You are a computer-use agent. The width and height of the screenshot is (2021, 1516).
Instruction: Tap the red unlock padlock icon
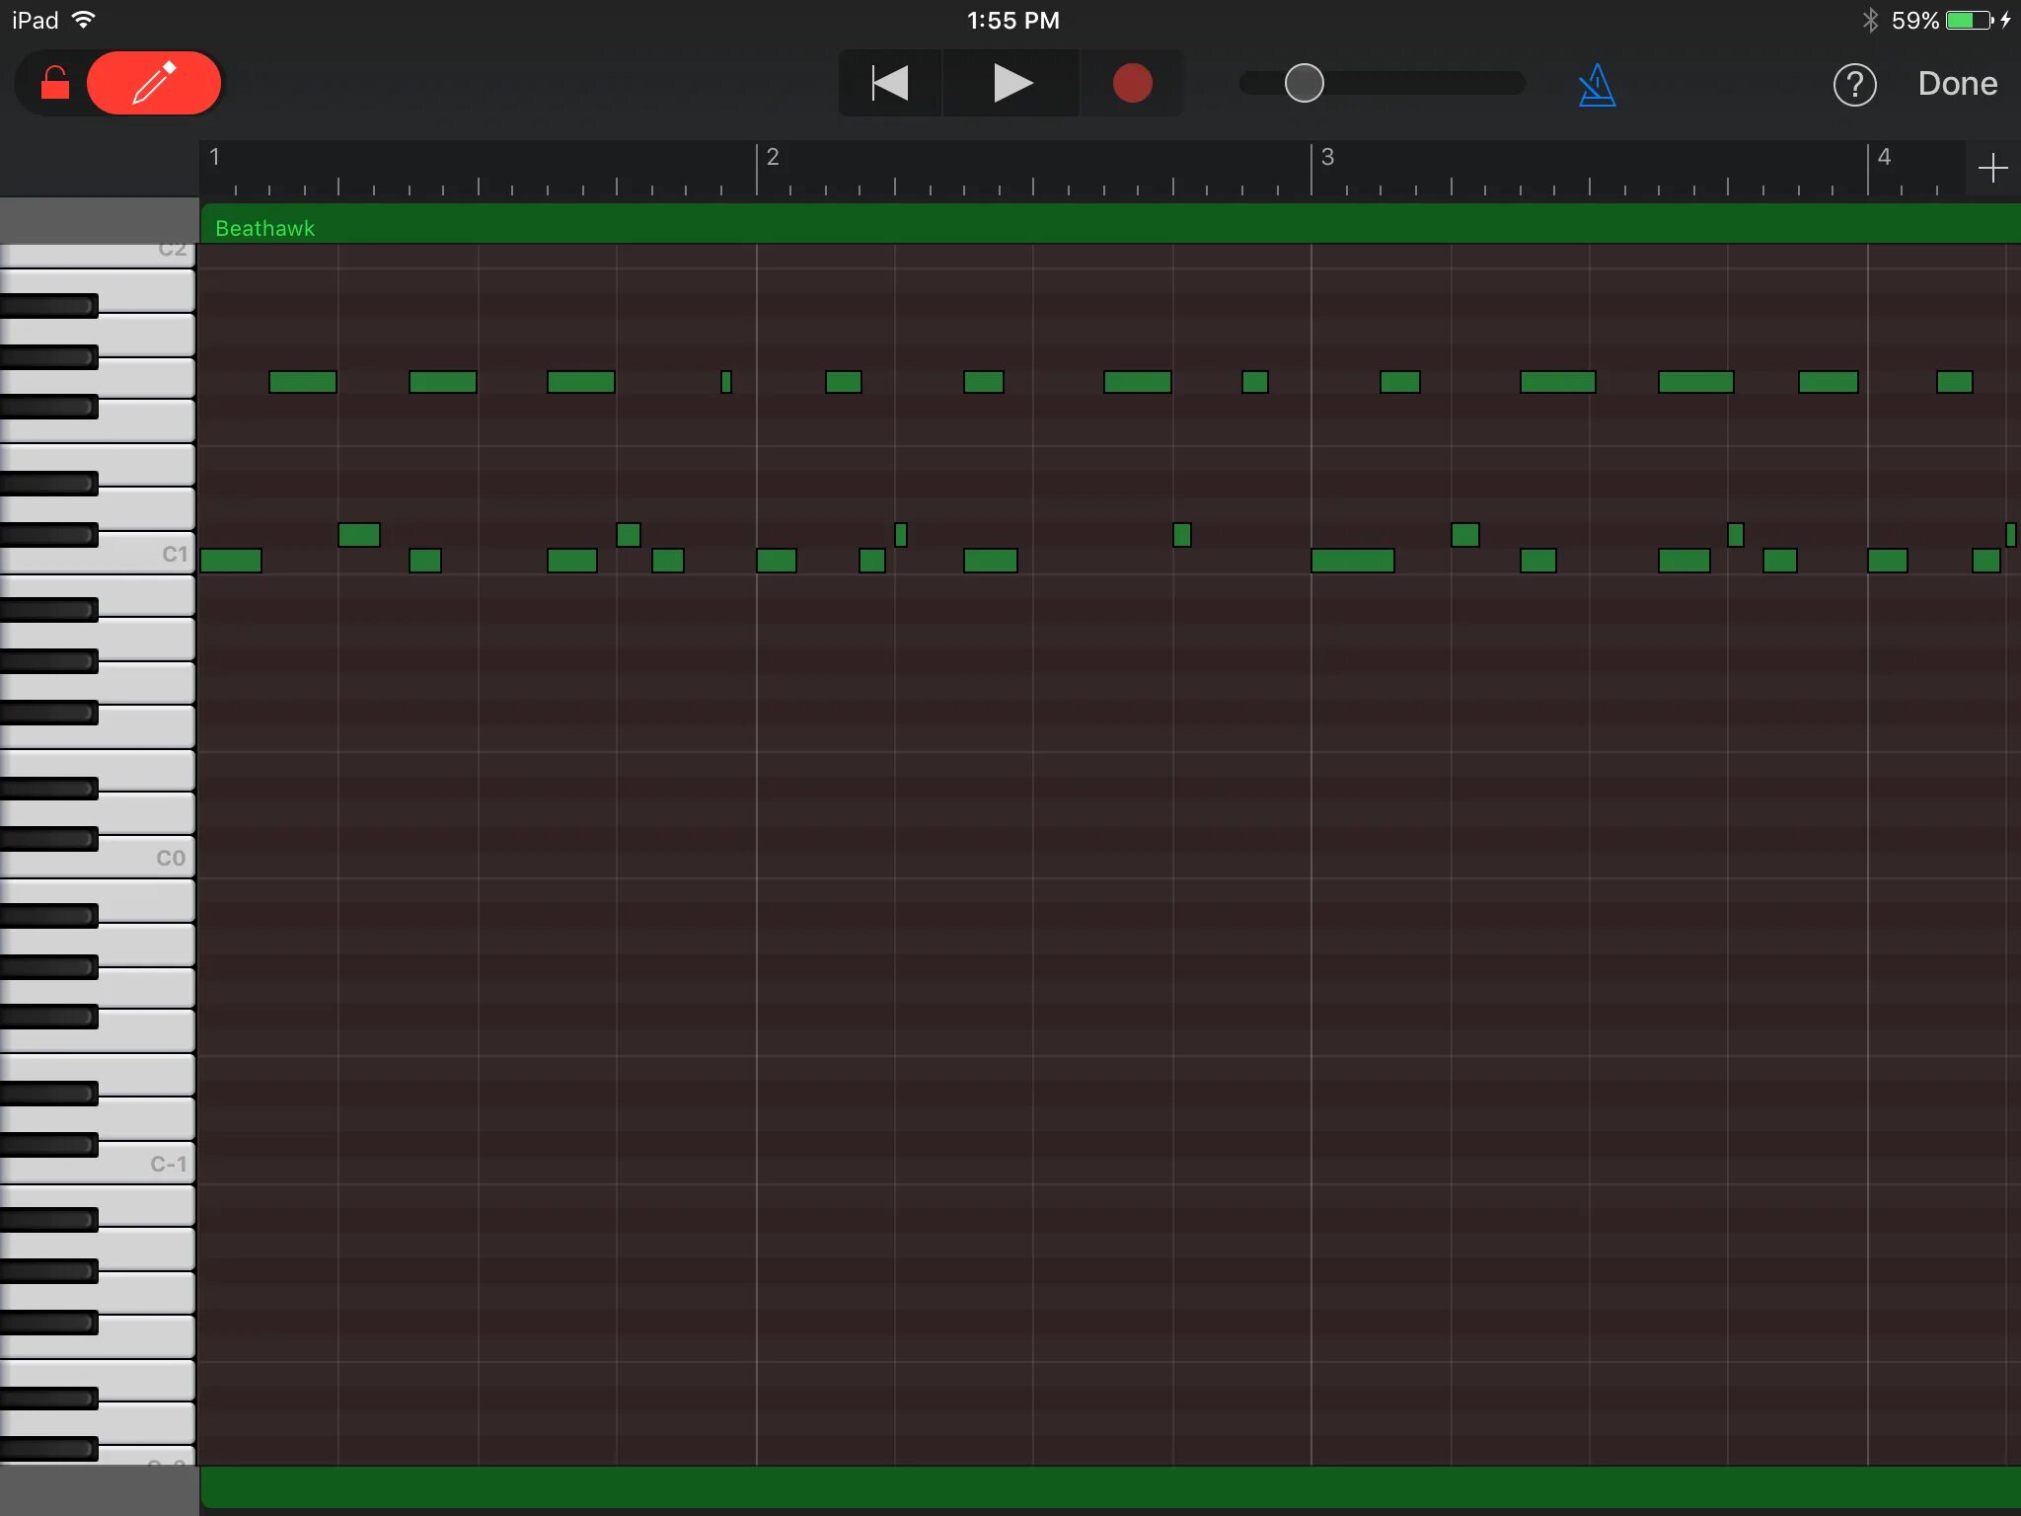(55, 84)
